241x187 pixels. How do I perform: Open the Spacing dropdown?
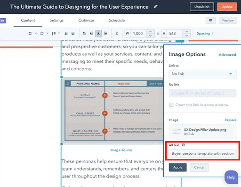pyautogui.click(x=205, y=33)
